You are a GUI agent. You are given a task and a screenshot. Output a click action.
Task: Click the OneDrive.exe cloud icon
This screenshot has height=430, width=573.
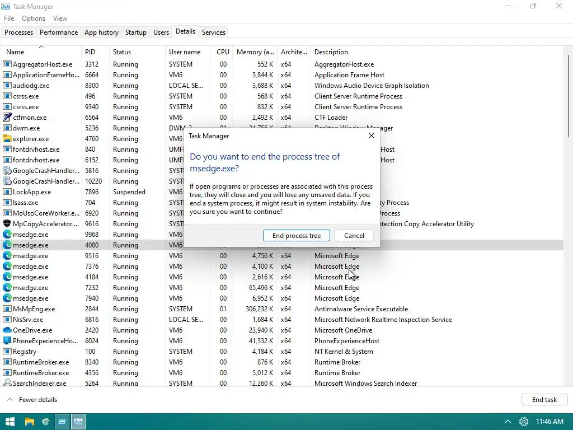(7, 330)
